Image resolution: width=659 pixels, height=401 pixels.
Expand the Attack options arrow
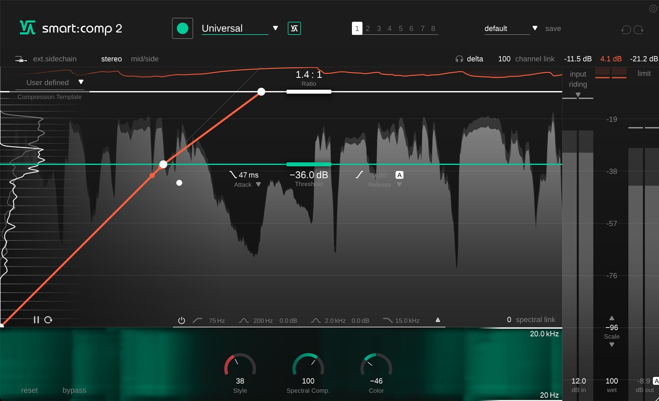[x=259, y=184]
